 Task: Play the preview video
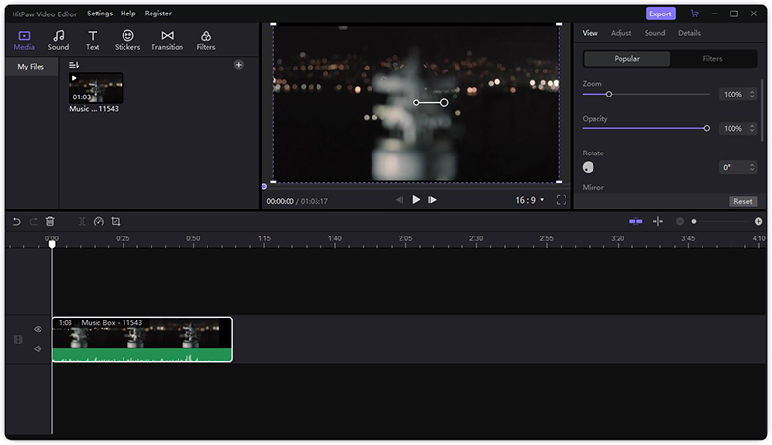pyautogui.click(x=416, y=200)
